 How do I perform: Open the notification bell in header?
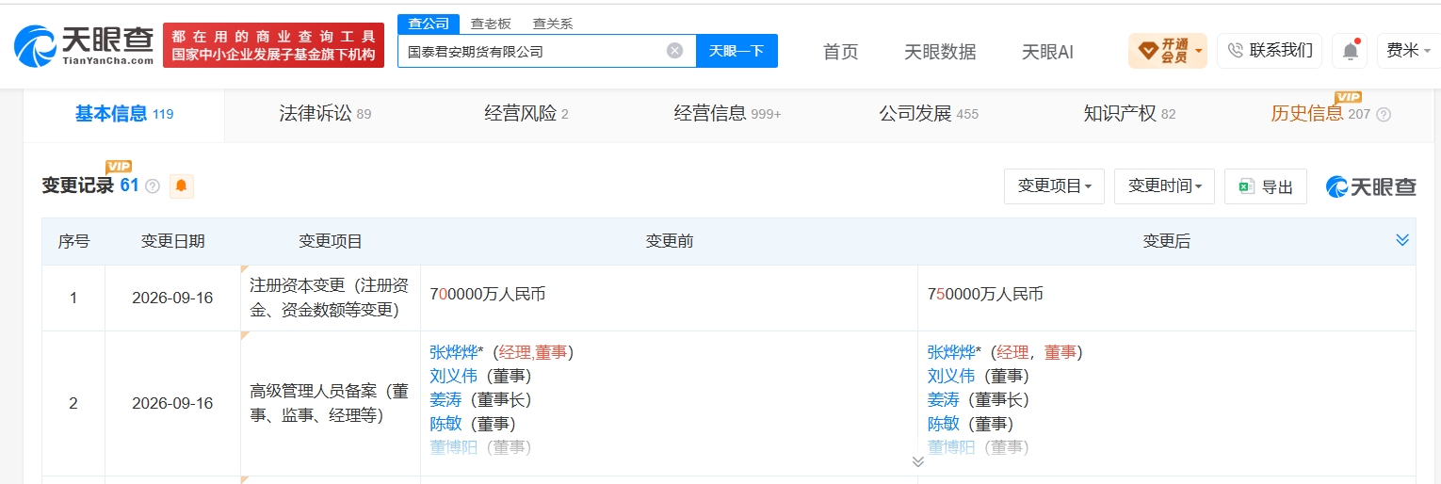[1350, 51]
